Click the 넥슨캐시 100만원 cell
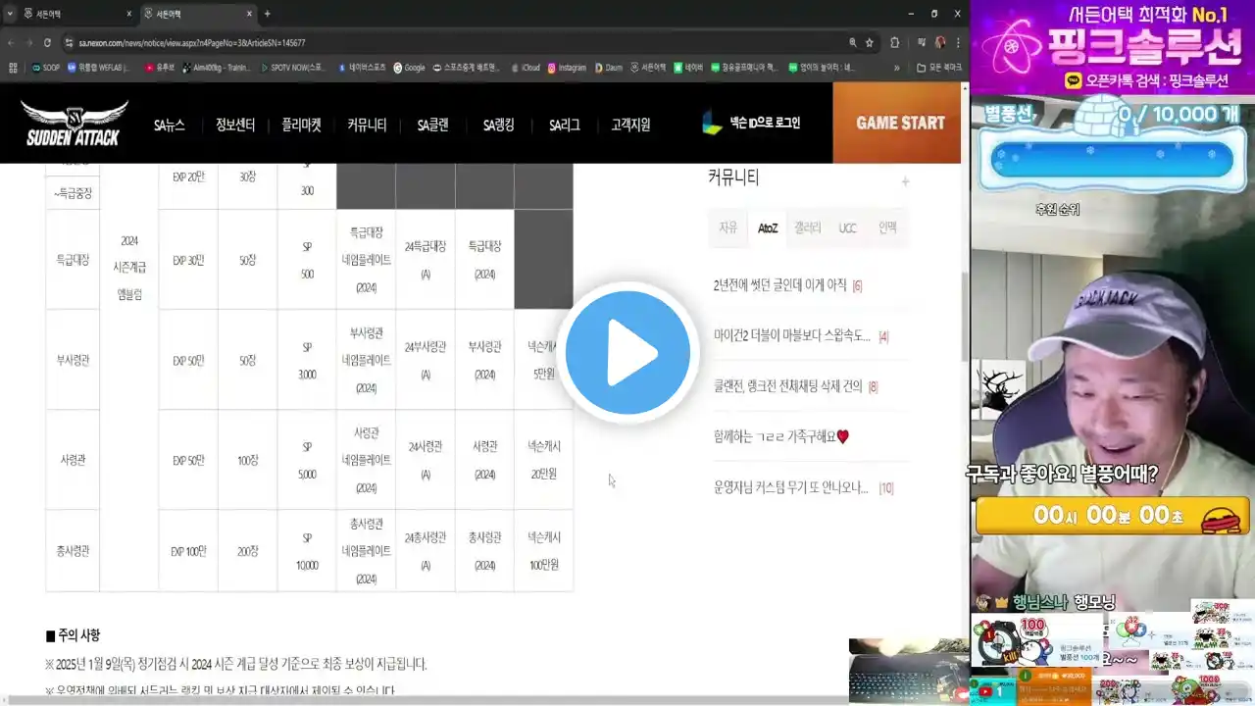Viewport: 1255px width, 706px height. point(543,551)
